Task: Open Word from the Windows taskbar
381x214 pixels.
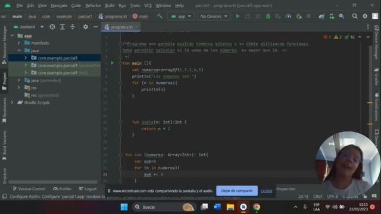Action: pos(217,207)
